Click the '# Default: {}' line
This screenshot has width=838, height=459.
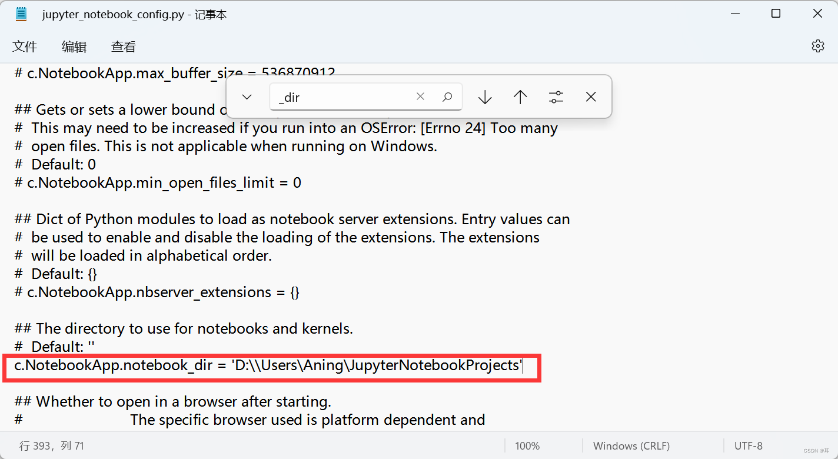click(56, 274)
